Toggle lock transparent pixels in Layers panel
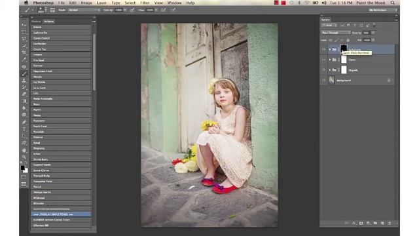This screenshot has width=419, height=236. (x=331, y=40)
